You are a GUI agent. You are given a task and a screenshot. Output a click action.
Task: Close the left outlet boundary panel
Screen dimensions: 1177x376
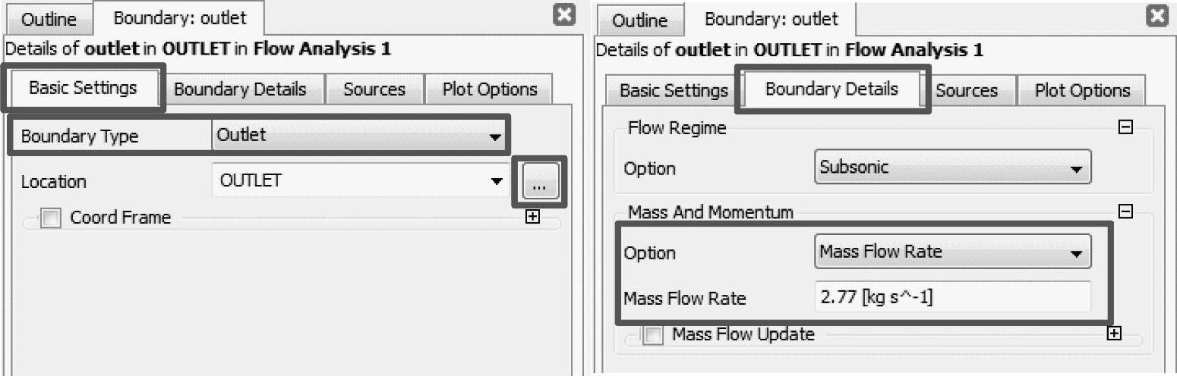click(563, 16)
